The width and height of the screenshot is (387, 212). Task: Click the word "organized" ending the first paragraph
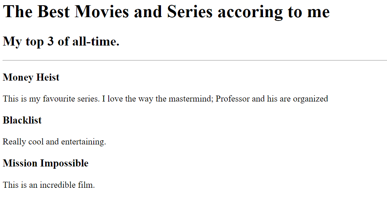coord(310,99)
